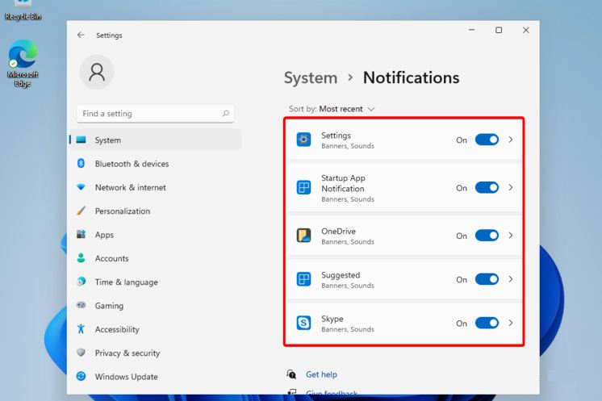Open the user profile avatar
Screen dimensions: 602x401
click(x=97, y=72)
